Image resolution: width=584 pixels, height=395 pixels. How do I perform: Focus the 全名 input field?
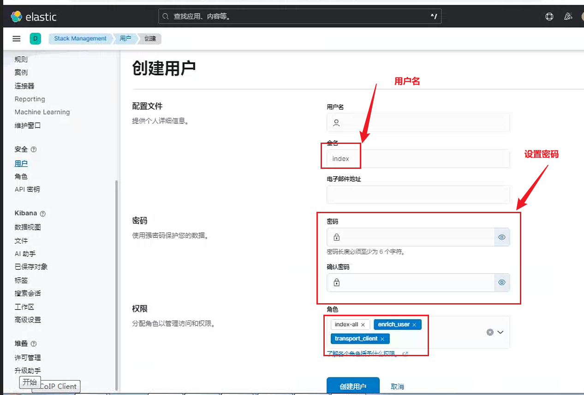click(x=418, y=159)
